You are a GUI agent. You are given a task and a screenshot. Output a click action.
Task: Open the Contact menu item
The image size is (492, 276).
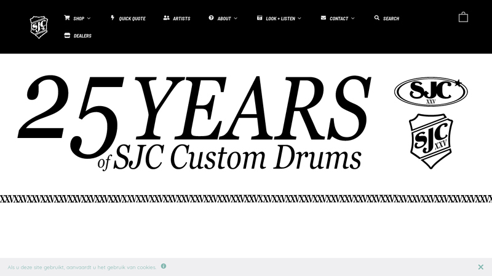click(x=339, y=18)
